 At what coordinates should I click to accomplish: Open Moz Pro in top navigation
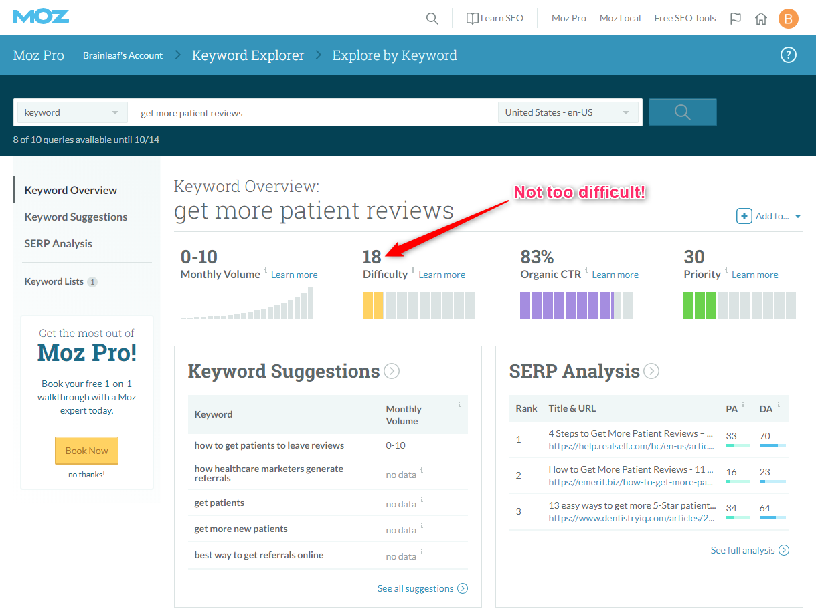pyautogui.click(x=569, y=18)
